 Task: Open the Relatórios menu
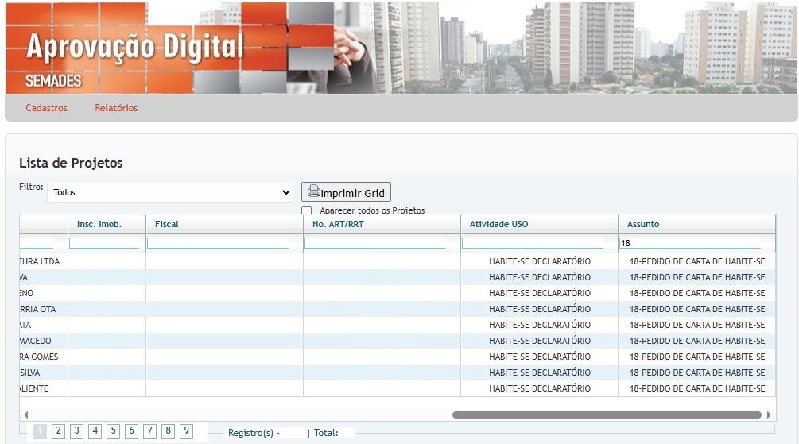pyautogui.click(x=116, y=108)
